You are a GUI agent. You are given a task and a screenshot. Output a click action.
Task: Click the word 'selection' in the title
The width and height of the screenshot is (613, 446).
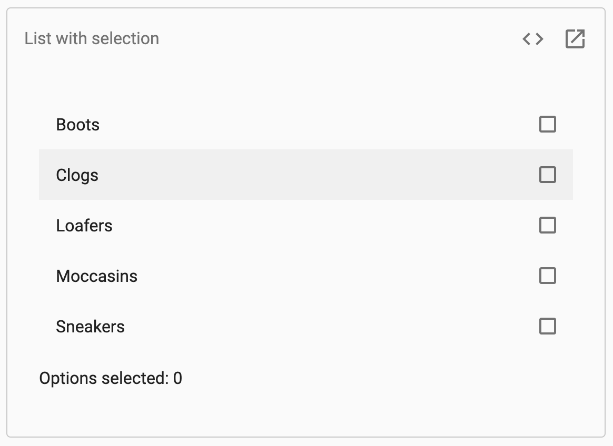125,39
